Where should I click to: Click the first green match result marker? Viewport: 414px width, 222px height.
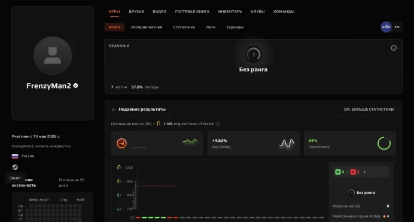[144, 218]
